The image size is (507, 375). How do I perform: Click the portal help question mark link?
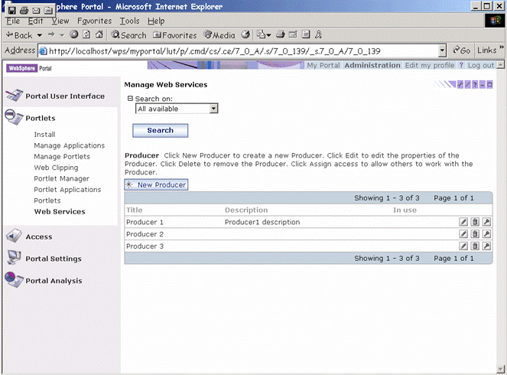[x=461, y=65]
